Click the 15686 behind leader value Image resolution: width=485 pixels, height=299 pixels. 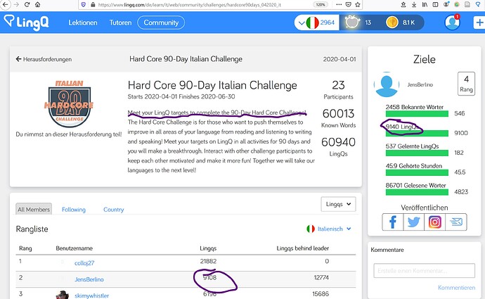[321, 294]
